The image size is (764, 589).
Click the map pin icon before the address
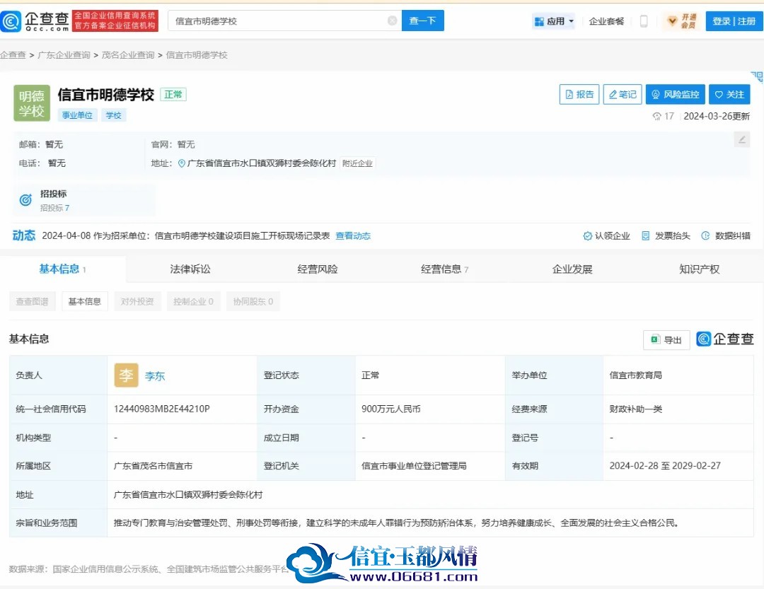point(181,163)
